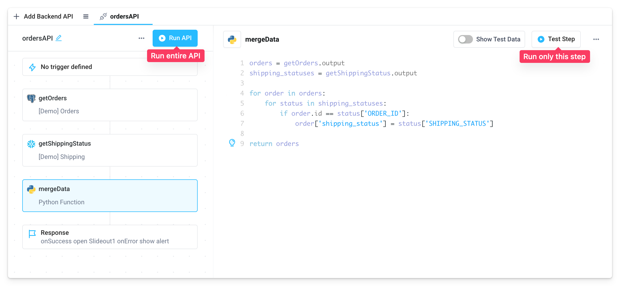
Task: Open the mergeData step options menu
Action: (596, 39)
